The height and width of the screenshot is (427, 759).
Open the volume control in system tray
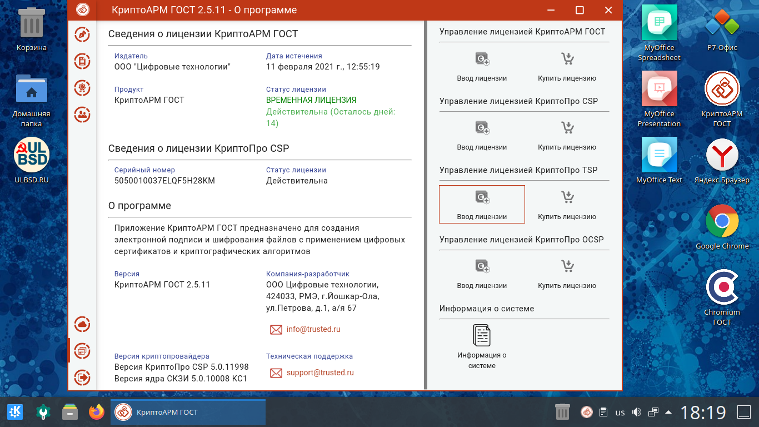click(x=637, y=413)
